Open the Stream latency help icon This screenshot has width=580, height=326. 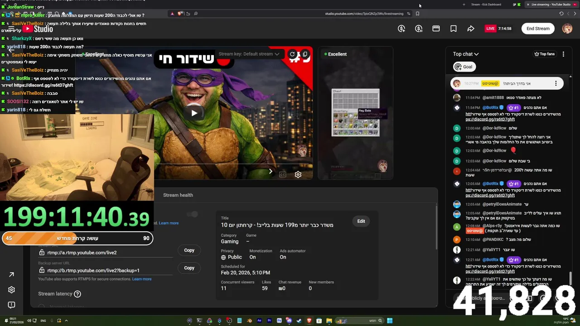[x=77, y=294]
